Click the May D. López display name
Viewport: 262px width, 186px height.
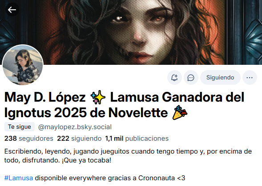point(45,97)
